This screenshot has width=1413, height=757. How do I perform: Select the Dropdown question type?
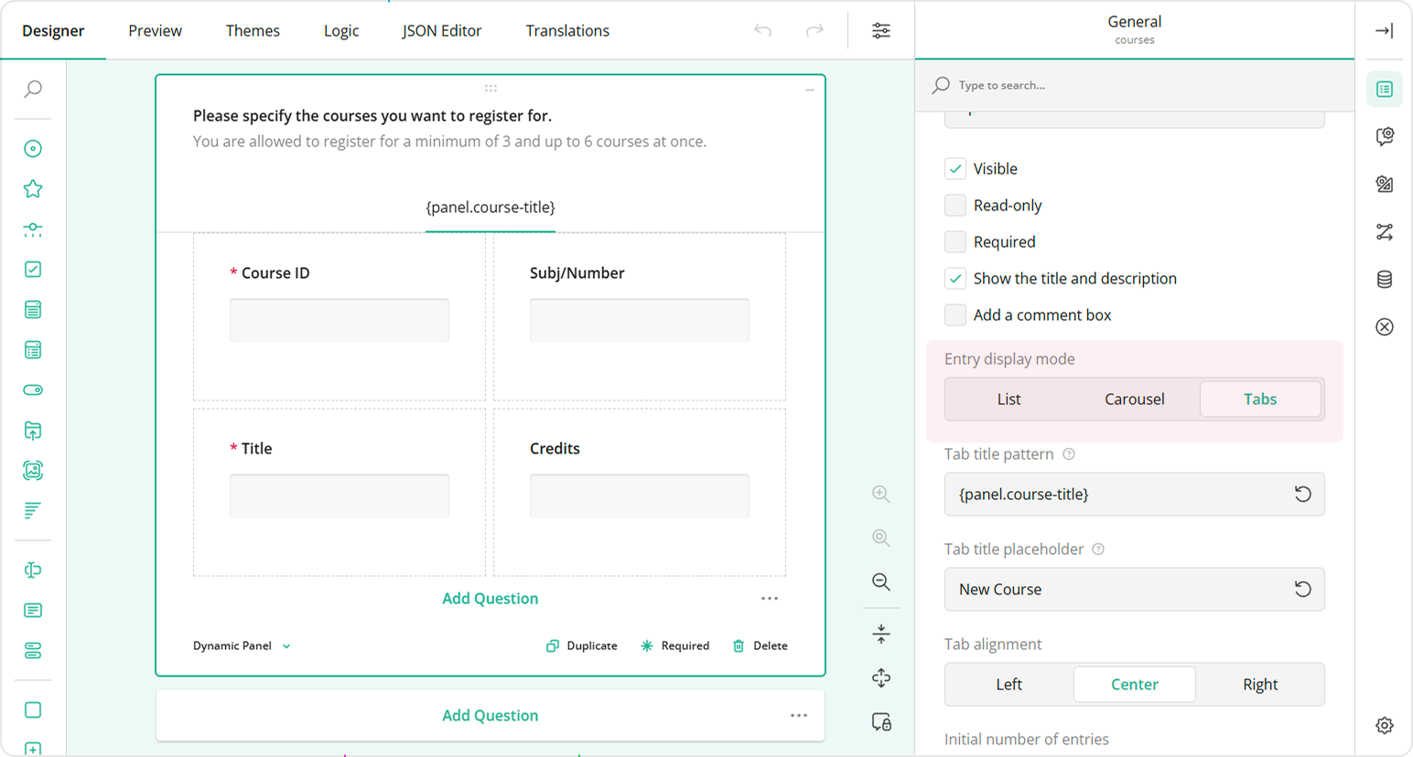(x=33, y=309)
